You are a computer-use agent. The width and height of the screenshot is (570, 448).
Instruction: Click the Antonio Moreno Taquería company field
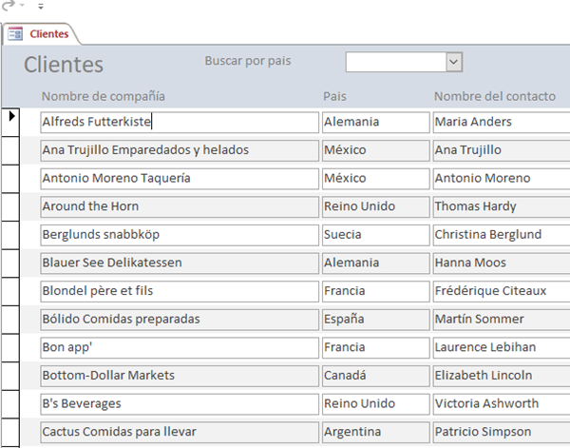pyautogui.click(x=180, y=178)
